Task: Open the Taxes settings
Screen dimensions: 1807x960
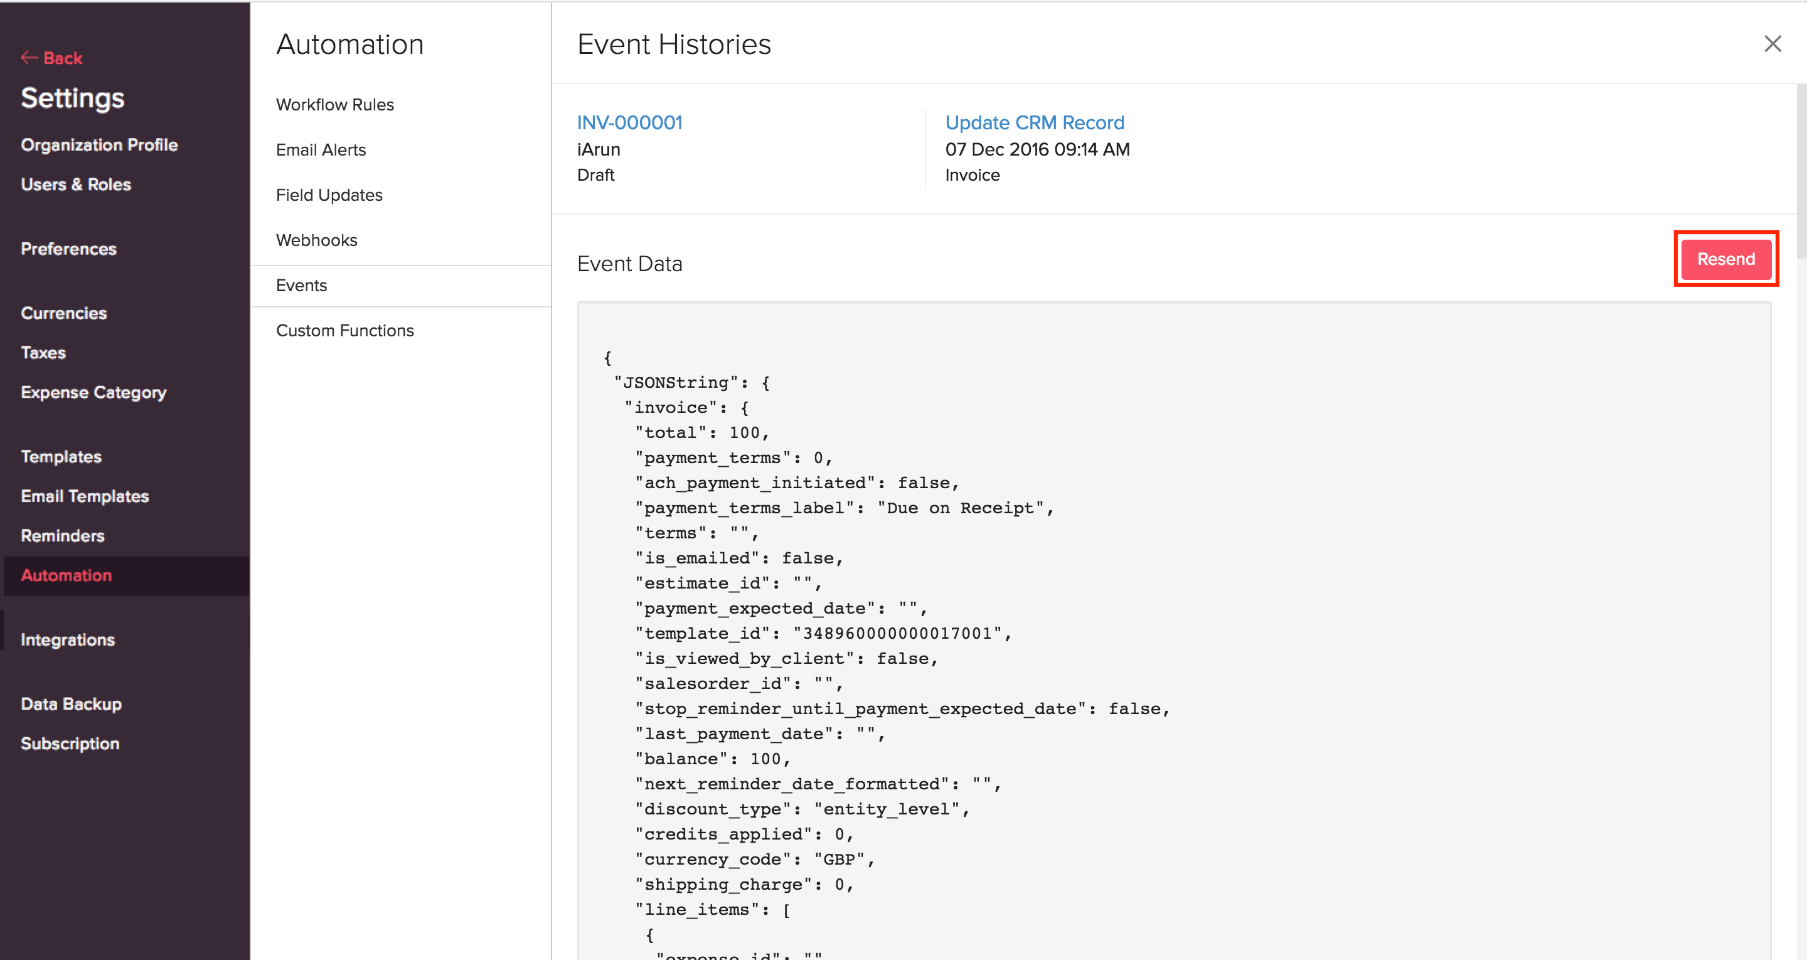Action: point(43,352)
